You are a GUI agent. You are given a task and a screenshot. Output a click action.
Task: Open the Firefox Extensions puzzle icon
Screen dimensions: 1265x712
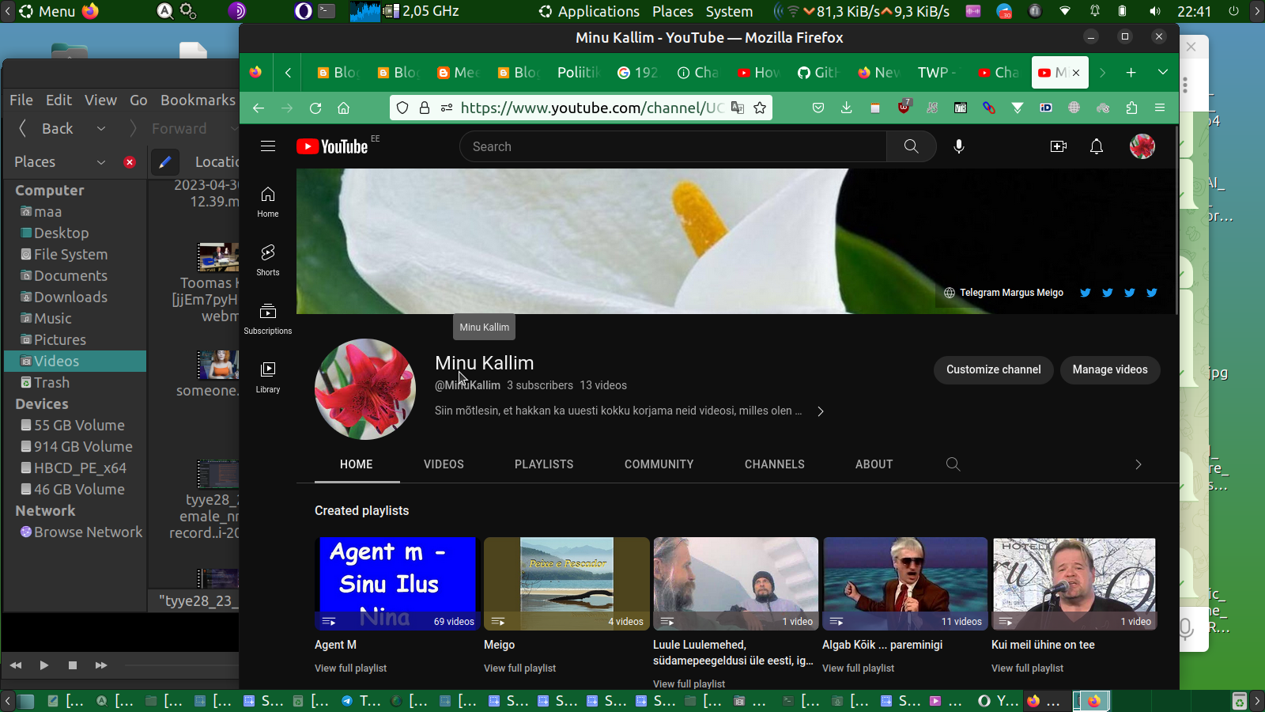tap(1131, 108)
